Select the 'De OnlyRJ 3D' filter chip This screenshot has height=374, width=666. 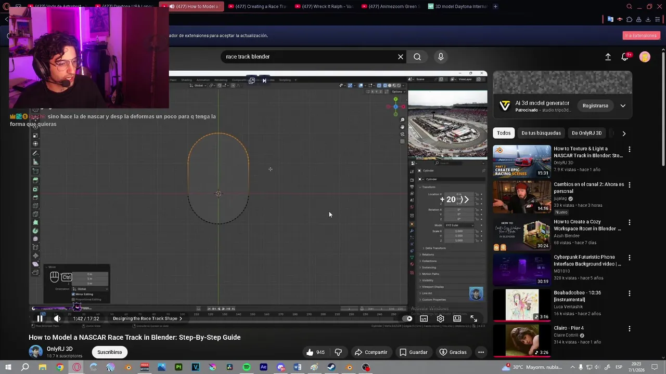click(586, 133)
